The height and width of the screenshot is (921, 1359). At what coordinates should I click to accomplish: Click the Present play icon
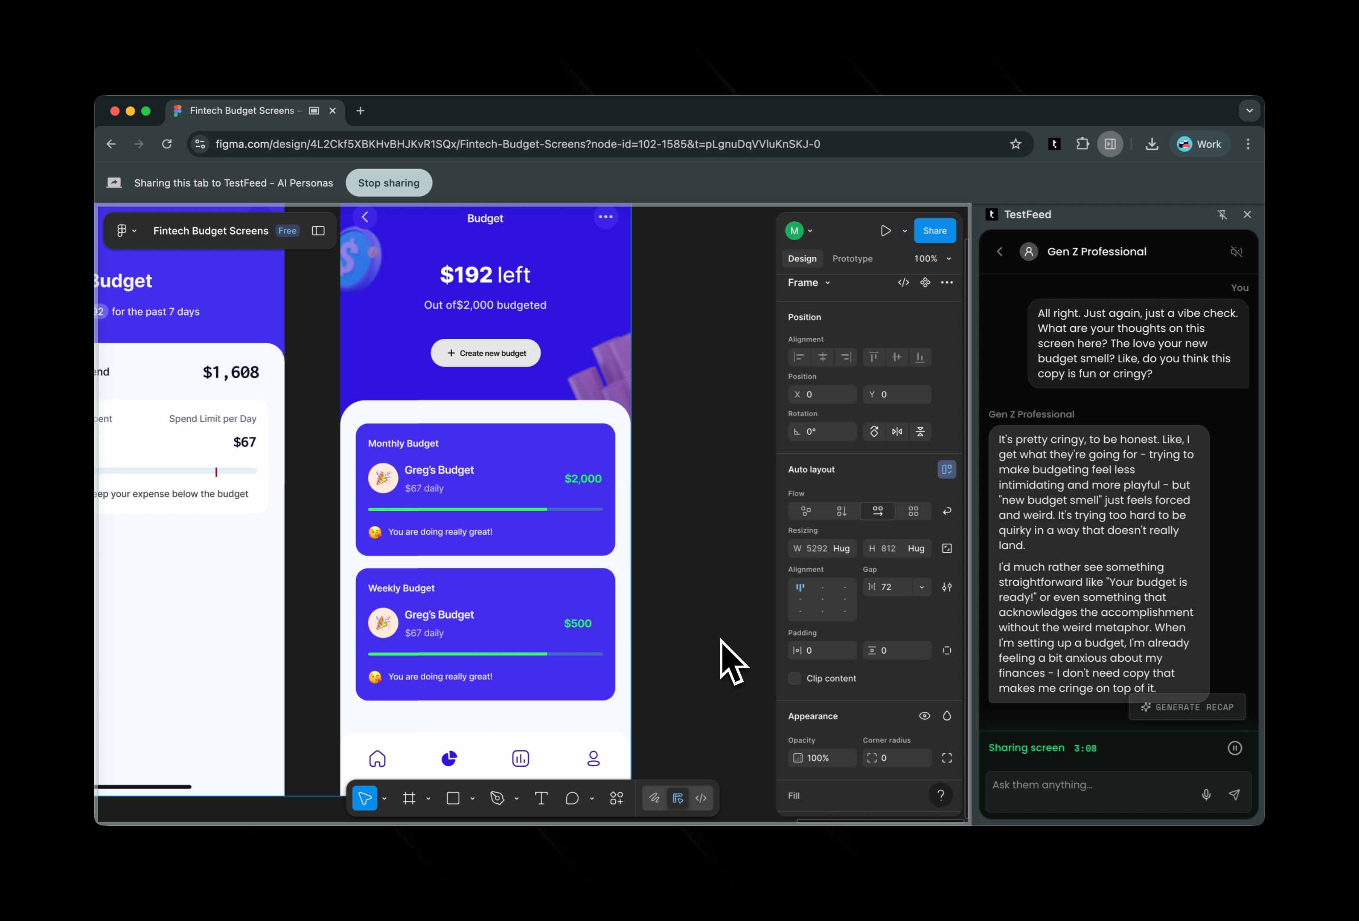click(x=885, y=231)
